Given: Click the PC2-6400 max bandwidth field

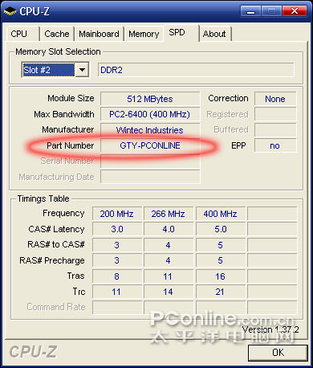Looking at the screenshot, I should [150, 114].
